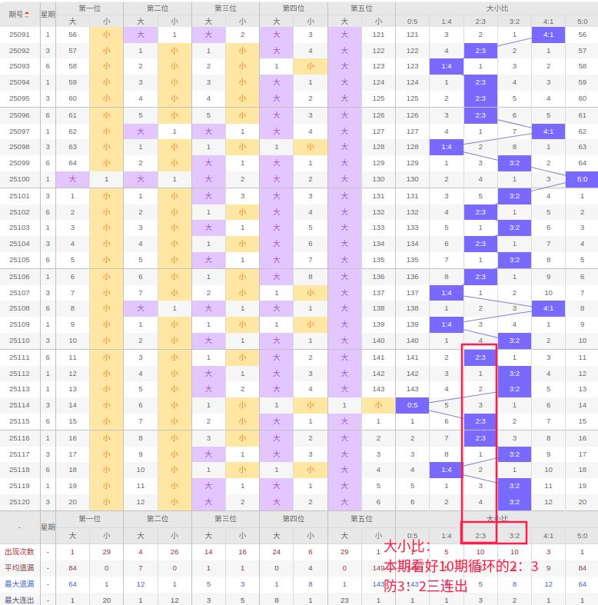Click the top 第二位 header

(x=158, y=8)
